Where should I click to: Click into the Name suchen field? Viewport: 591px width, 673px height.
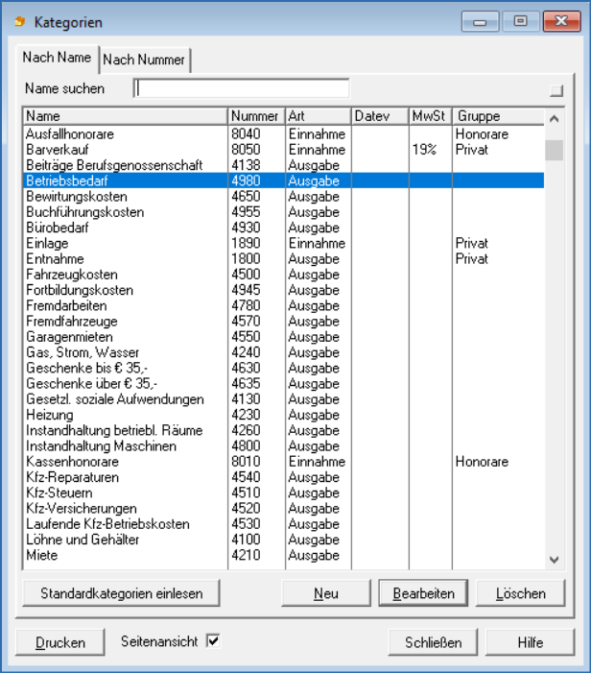(242, 89)
